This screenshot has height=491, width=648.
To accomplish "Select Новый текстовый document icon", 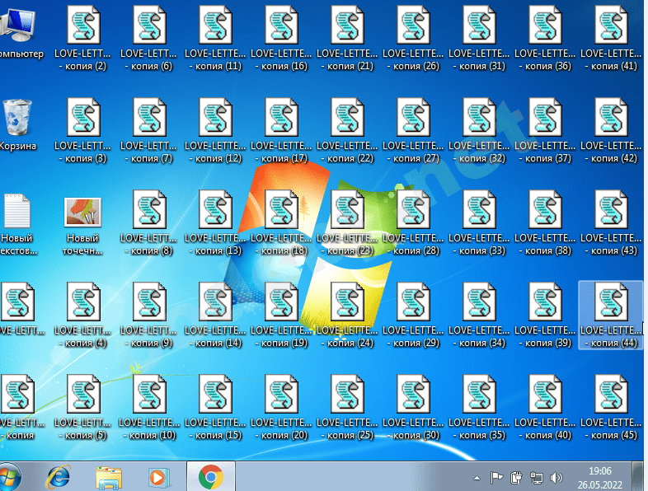I will 16,211.
